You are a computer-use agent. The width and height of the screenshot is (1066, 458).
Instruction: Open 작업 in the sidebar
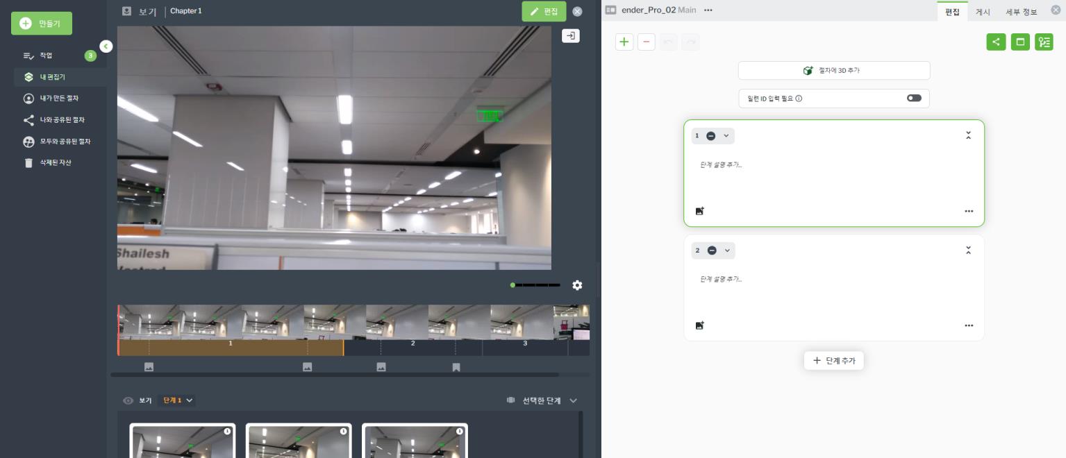click(x=46, y=56)
